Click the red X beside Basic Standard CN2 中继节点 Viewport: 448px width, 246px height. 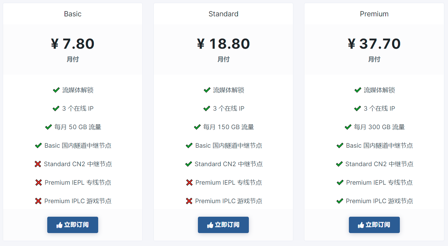(x=38, y=164)
